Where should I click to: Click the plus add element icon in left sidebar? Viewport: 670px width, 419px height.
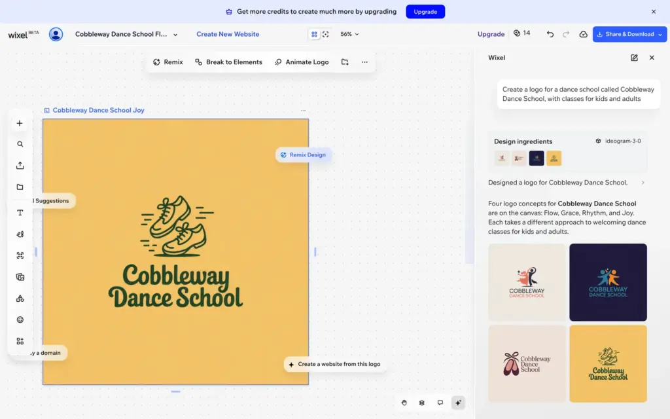(x=20, y=124)
